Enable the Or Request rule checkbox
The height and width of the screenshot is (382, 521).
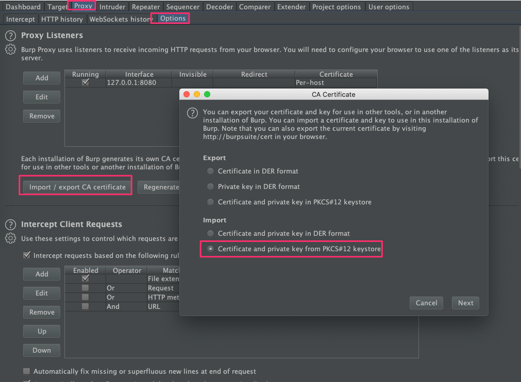tap(86, 288)
